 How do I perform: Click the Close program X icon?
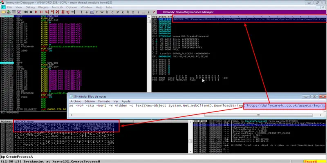coord(31,12)
